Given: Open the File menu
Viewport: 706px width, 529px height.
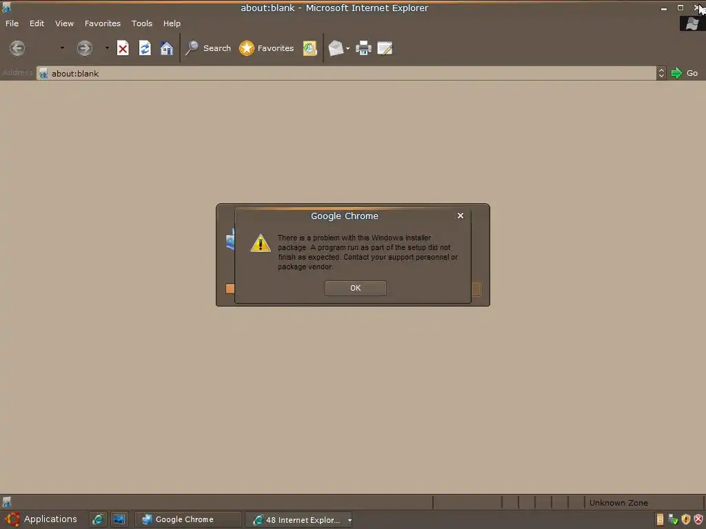Looking at the screenshot, I should coord(12,23).
